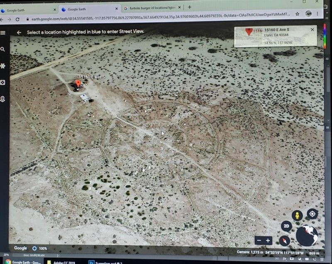Exit Street View mode with the back arrow
Image resolution: width=332 pixels, height=264 pixels.
19,32
